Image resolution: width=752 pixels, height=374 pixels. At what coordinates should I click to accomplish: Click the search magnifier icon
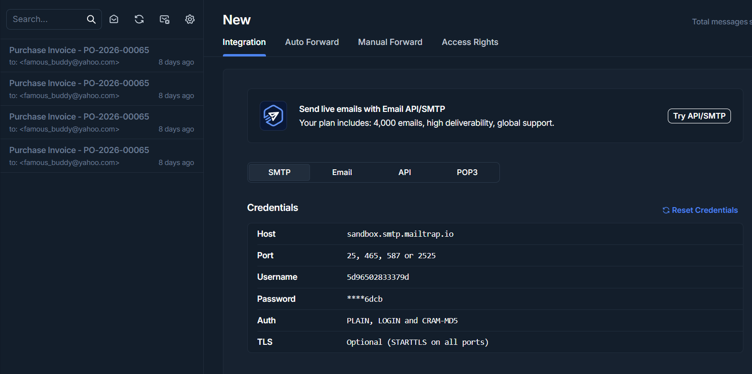(x=91, y=19)
